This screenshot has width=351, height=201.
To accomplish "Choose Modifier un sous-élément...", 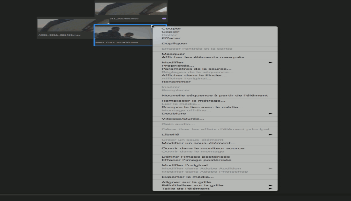I will pyautogui.click(x=215, y=143).
